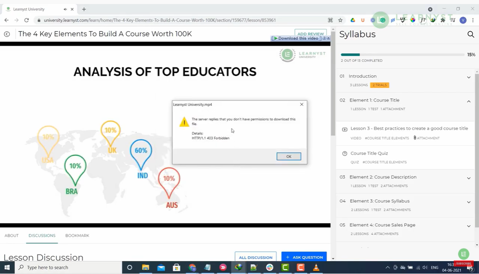The width and height of the screenshot is (479, 274).
Task: Open the Course Title Quiz lesson
Action: point(369,153)
